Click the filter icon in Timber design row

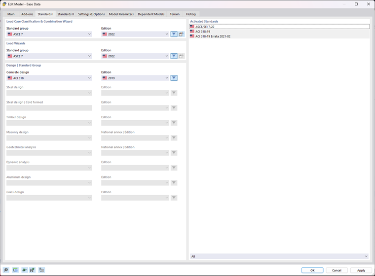click(x=174, y=123)
